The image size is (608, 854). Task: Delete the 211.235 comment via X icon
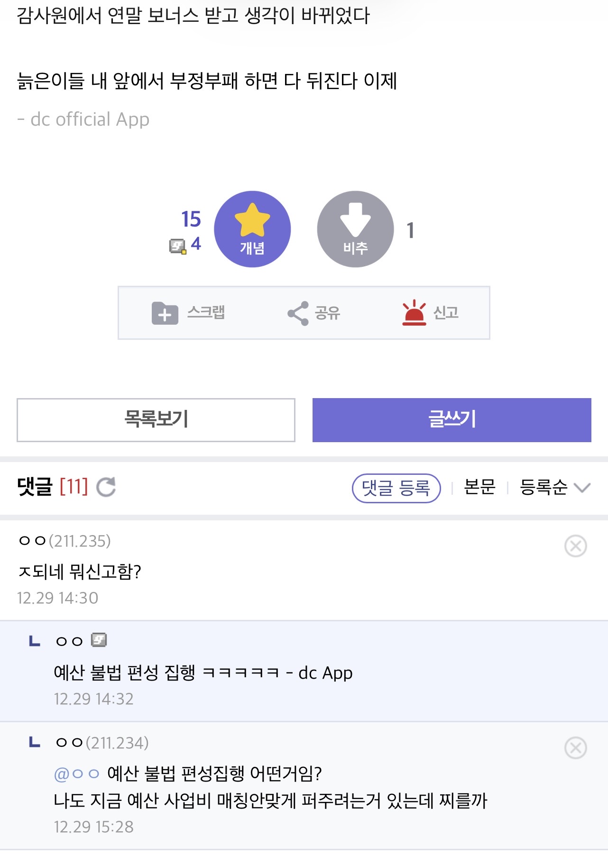pyautogui.click(x=575, y=545)
